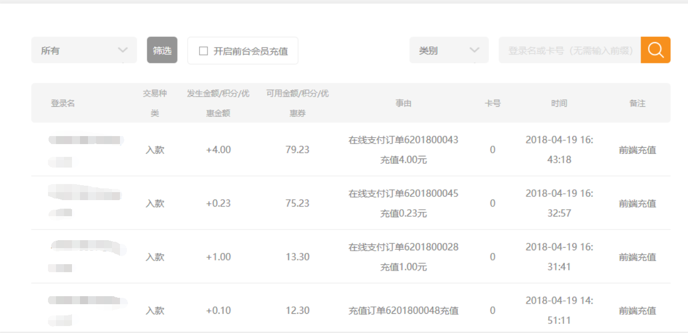Click the 时间 column header

[x=559, y=104]
